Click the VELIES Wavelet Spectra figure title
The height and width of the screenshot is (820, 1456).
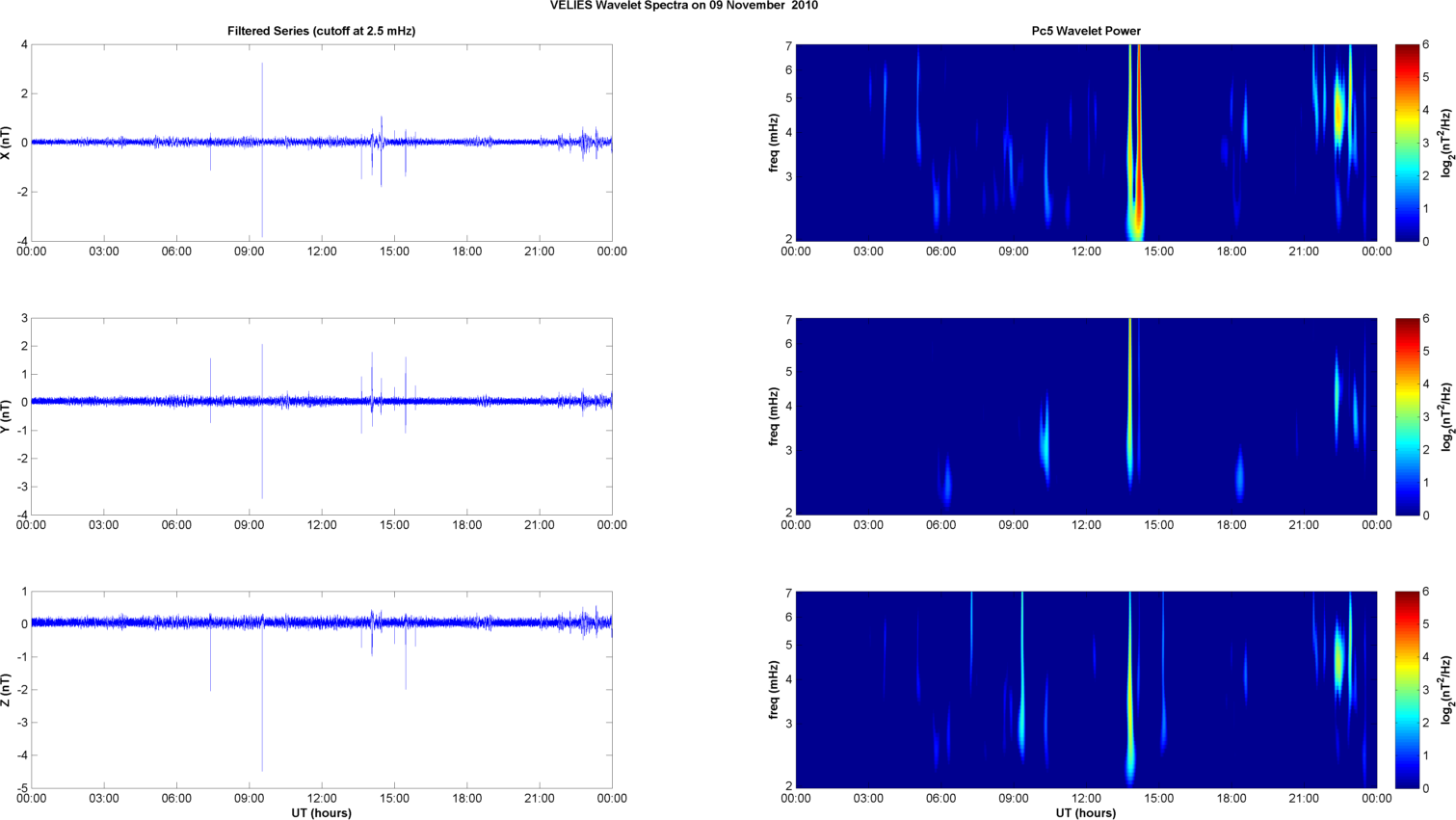(684, 6)
